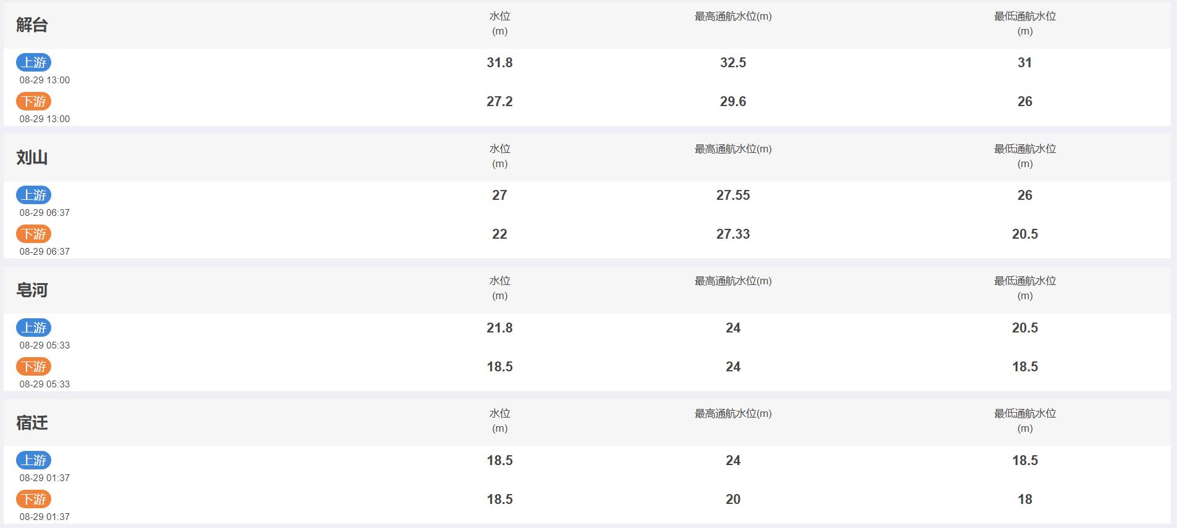Click the 皂河 上游 blue badge
This screenshot has width=1177, height=528.
(33, 328)
